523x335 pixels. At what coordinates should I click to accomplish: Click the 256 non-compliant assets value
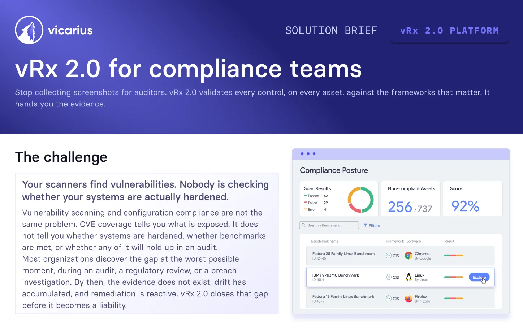(400, 207)
